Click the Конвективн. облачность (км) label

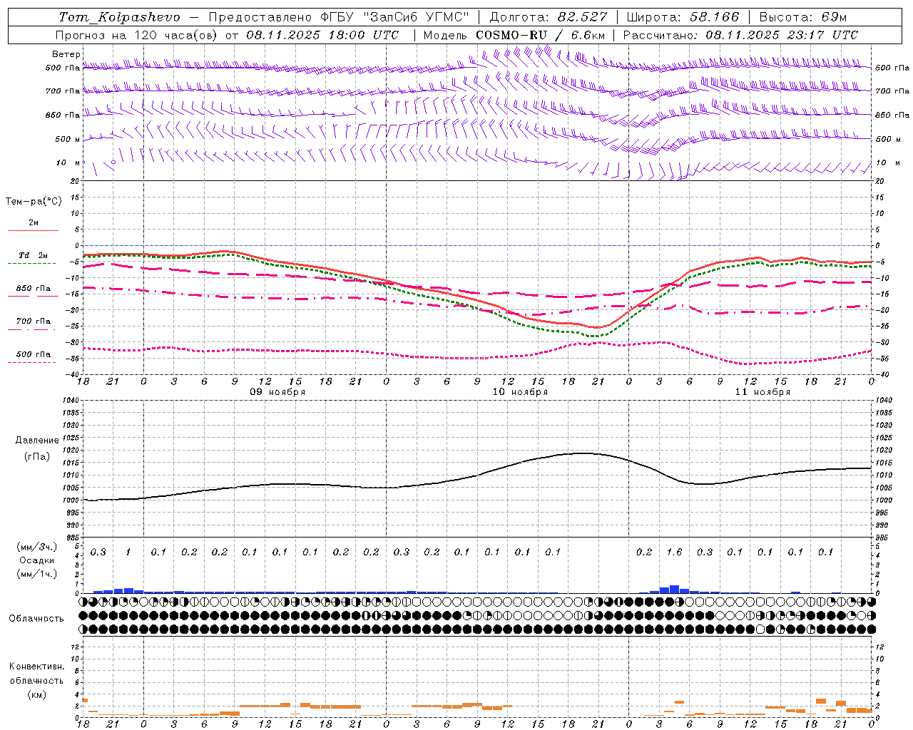tap(36, 680)
